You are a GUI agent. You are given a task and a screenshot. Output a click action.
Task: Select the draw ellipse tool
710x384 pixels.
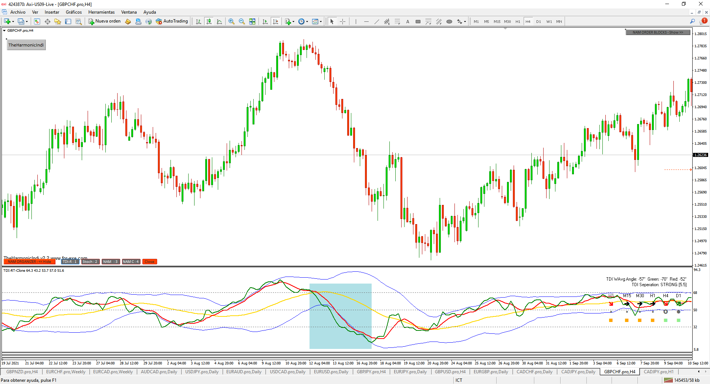click(x=449, y=21)
